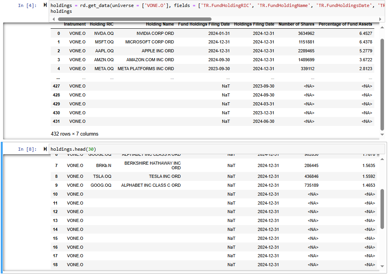Select the 2289465 shares value
Image resolution: width=389 pixels, height=277 pixels.
click(306, 51)
